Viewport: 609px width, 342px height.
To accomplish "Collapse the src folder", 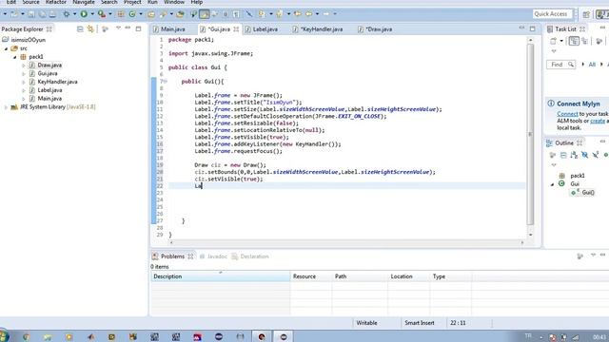I will (7, 48).
